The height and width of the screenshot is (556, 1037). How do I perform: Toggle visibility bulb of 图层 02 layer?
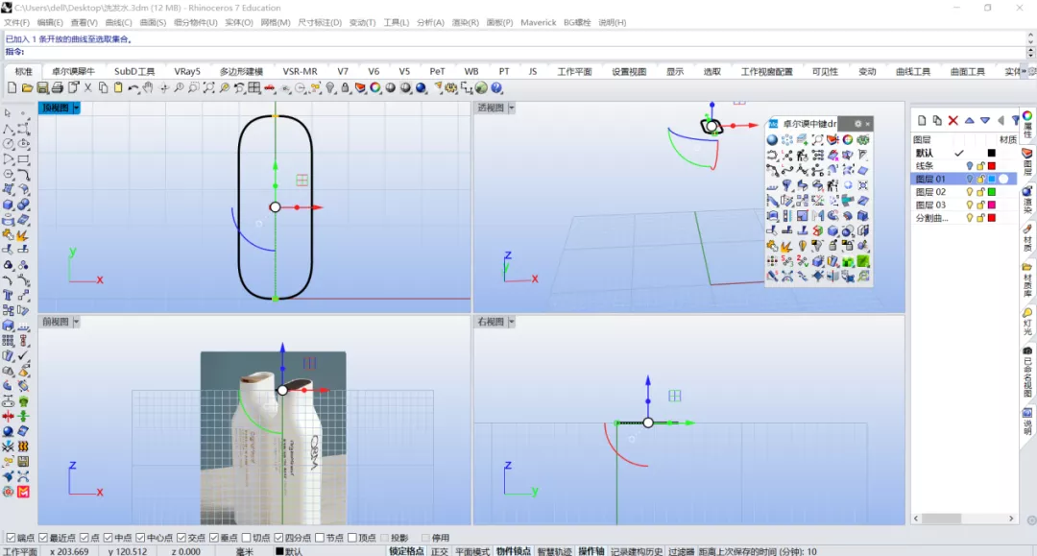970,192
